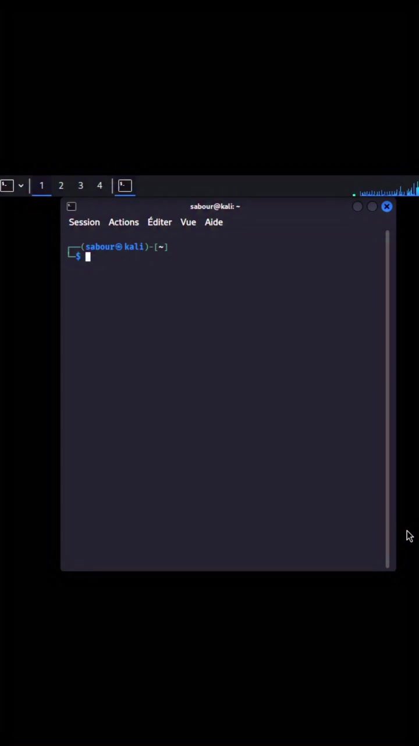
Task: Open the Session menu
Action: 84,222
